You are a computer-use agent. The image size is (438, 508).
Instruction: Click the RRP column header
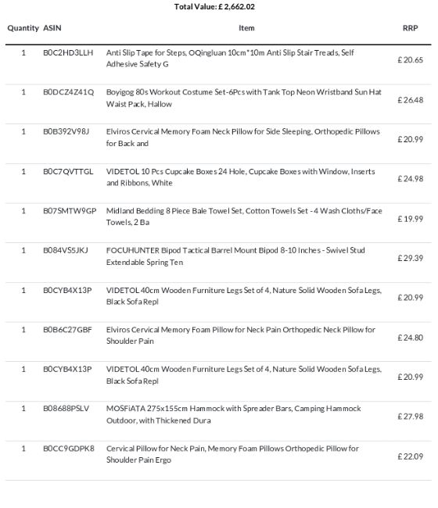[x=410, y=28]
